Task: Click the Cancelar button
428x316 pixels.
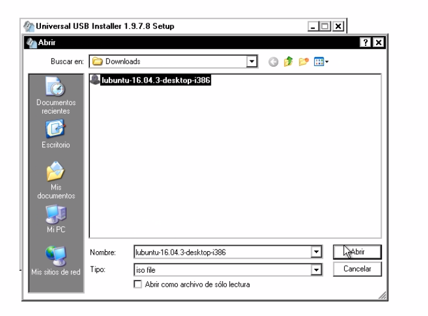Action: pos(357,269)
